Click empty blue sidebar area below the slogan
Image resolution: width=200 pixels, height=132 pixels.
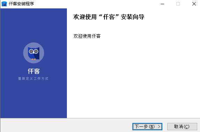pos(33,100)
